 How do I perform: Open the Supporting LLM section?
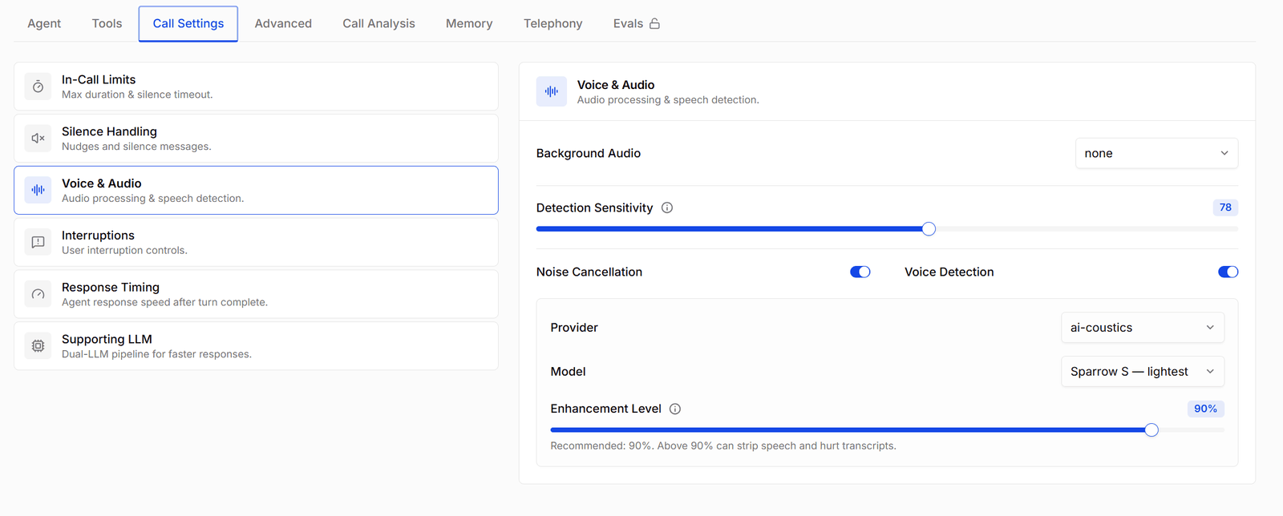(256, 346)
